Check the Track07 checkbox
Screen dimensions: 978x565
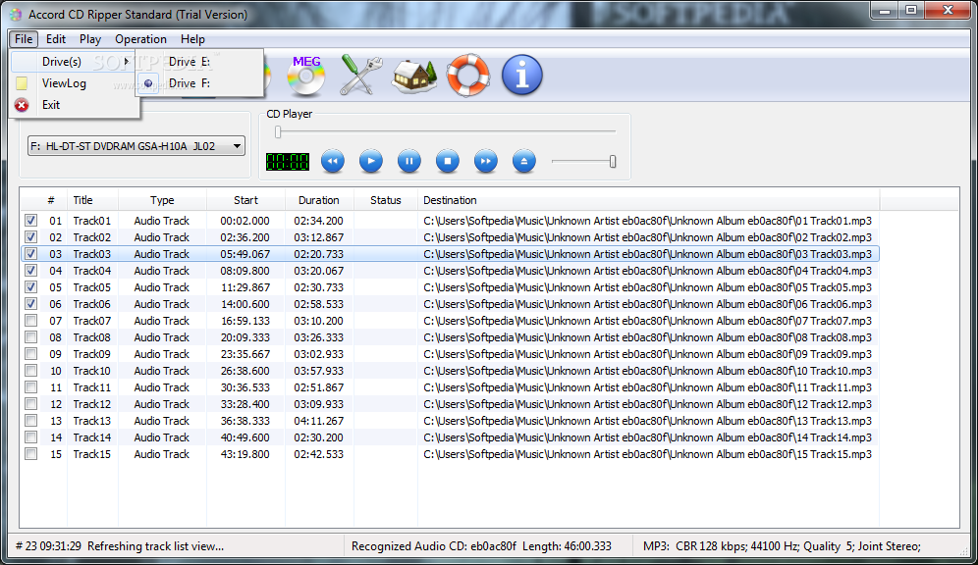point(30,320)
